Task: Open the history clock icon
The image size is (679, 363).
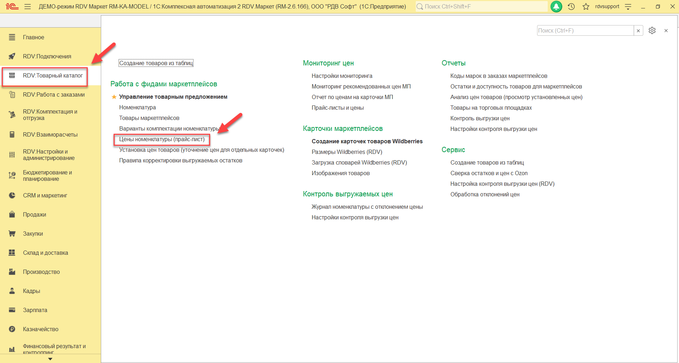Action: point(571,7)
